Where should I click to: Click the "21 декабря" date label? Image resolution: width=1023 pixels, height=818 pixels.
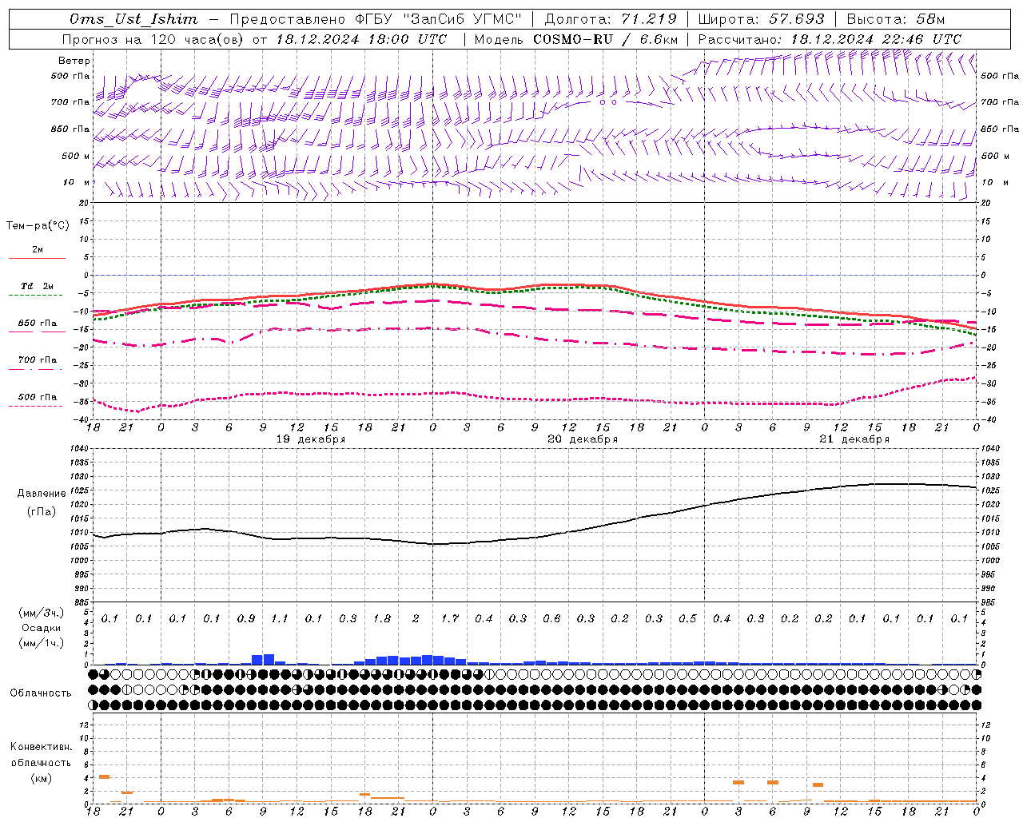pyautogui.click(x=854, y=439)
